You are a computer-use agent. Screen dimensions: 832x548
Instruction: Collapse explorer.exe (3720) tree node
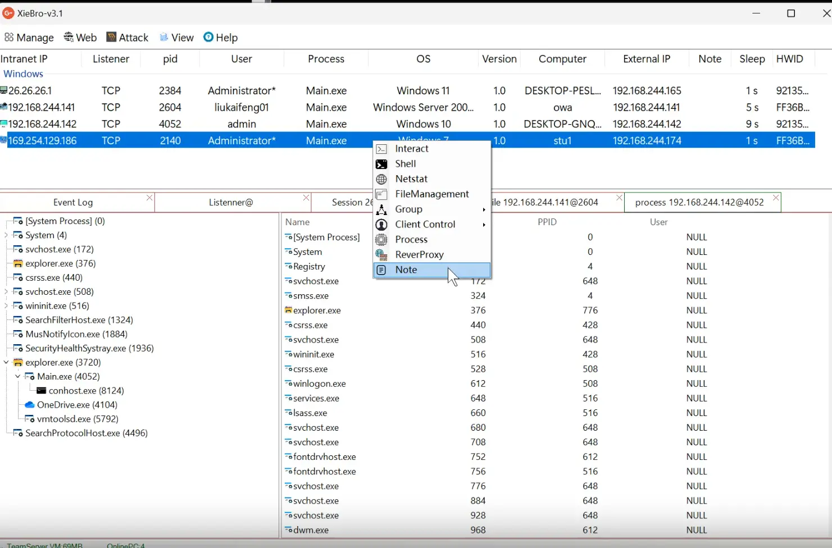tap(6, 363)
